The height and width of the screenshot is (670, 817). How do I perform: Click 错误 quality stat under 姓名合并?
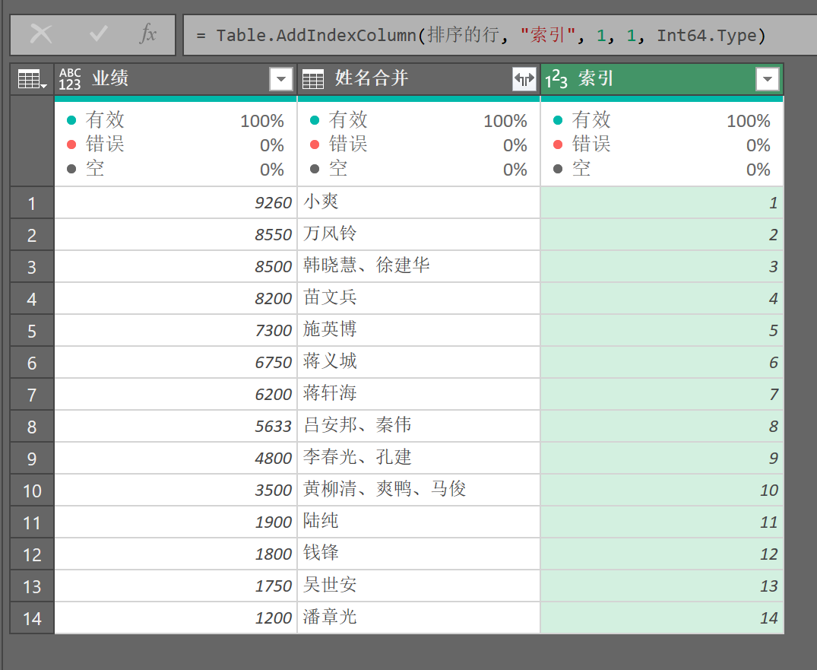[x=419, y=144]
